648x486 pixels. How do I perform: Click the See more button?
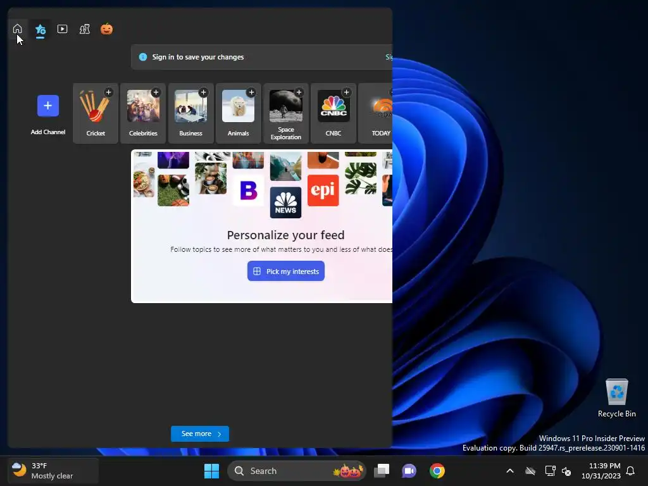[200, 433]
